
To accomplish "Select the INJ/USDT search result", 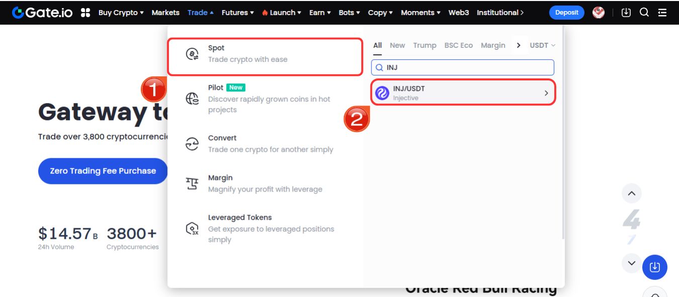I will (x=463, y=92).
